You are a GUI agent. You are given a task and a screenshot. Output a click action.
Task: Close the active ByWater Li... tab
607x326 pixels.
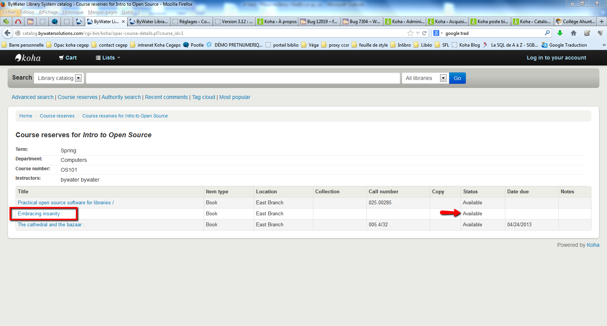click(x=123, y=22)
